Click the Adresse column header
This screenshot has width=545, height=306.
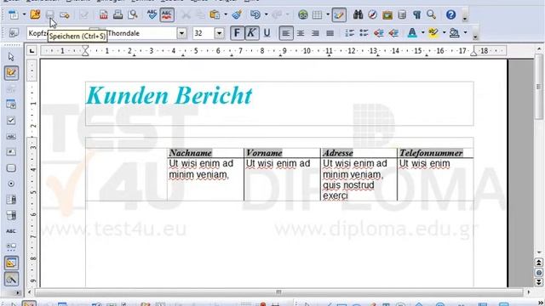[x=337, y=153]
